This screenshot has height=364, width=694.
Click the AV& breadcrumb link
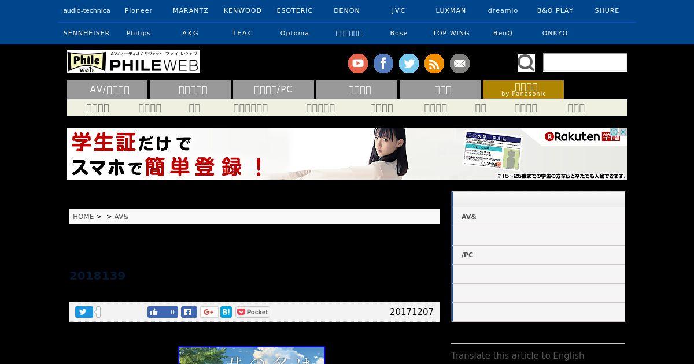tap(121, 217)
